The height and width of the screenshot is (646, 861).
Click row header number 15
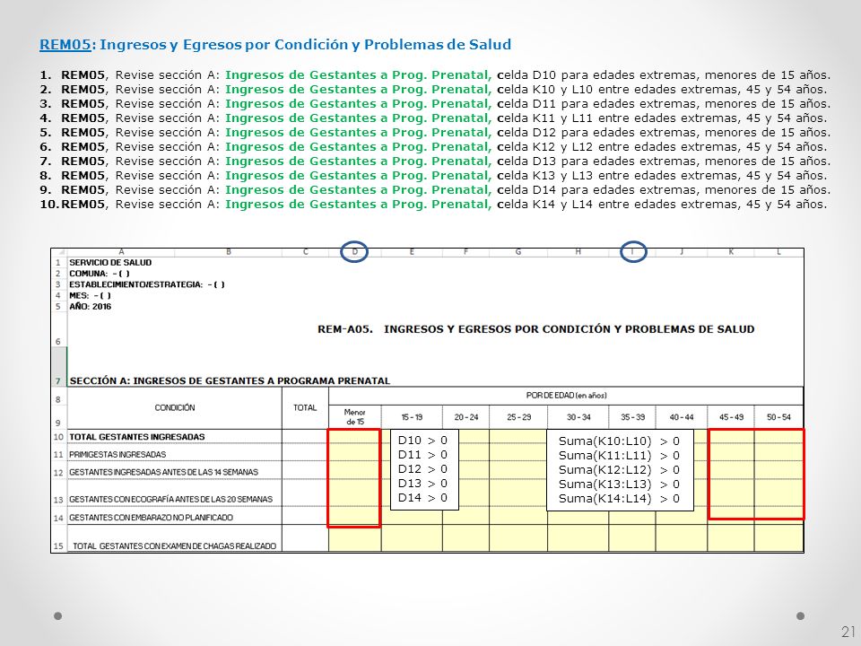[59, 539]
